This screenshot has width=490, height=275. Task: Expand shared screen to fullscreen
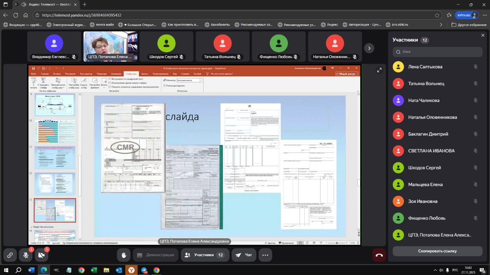[379, 70]
